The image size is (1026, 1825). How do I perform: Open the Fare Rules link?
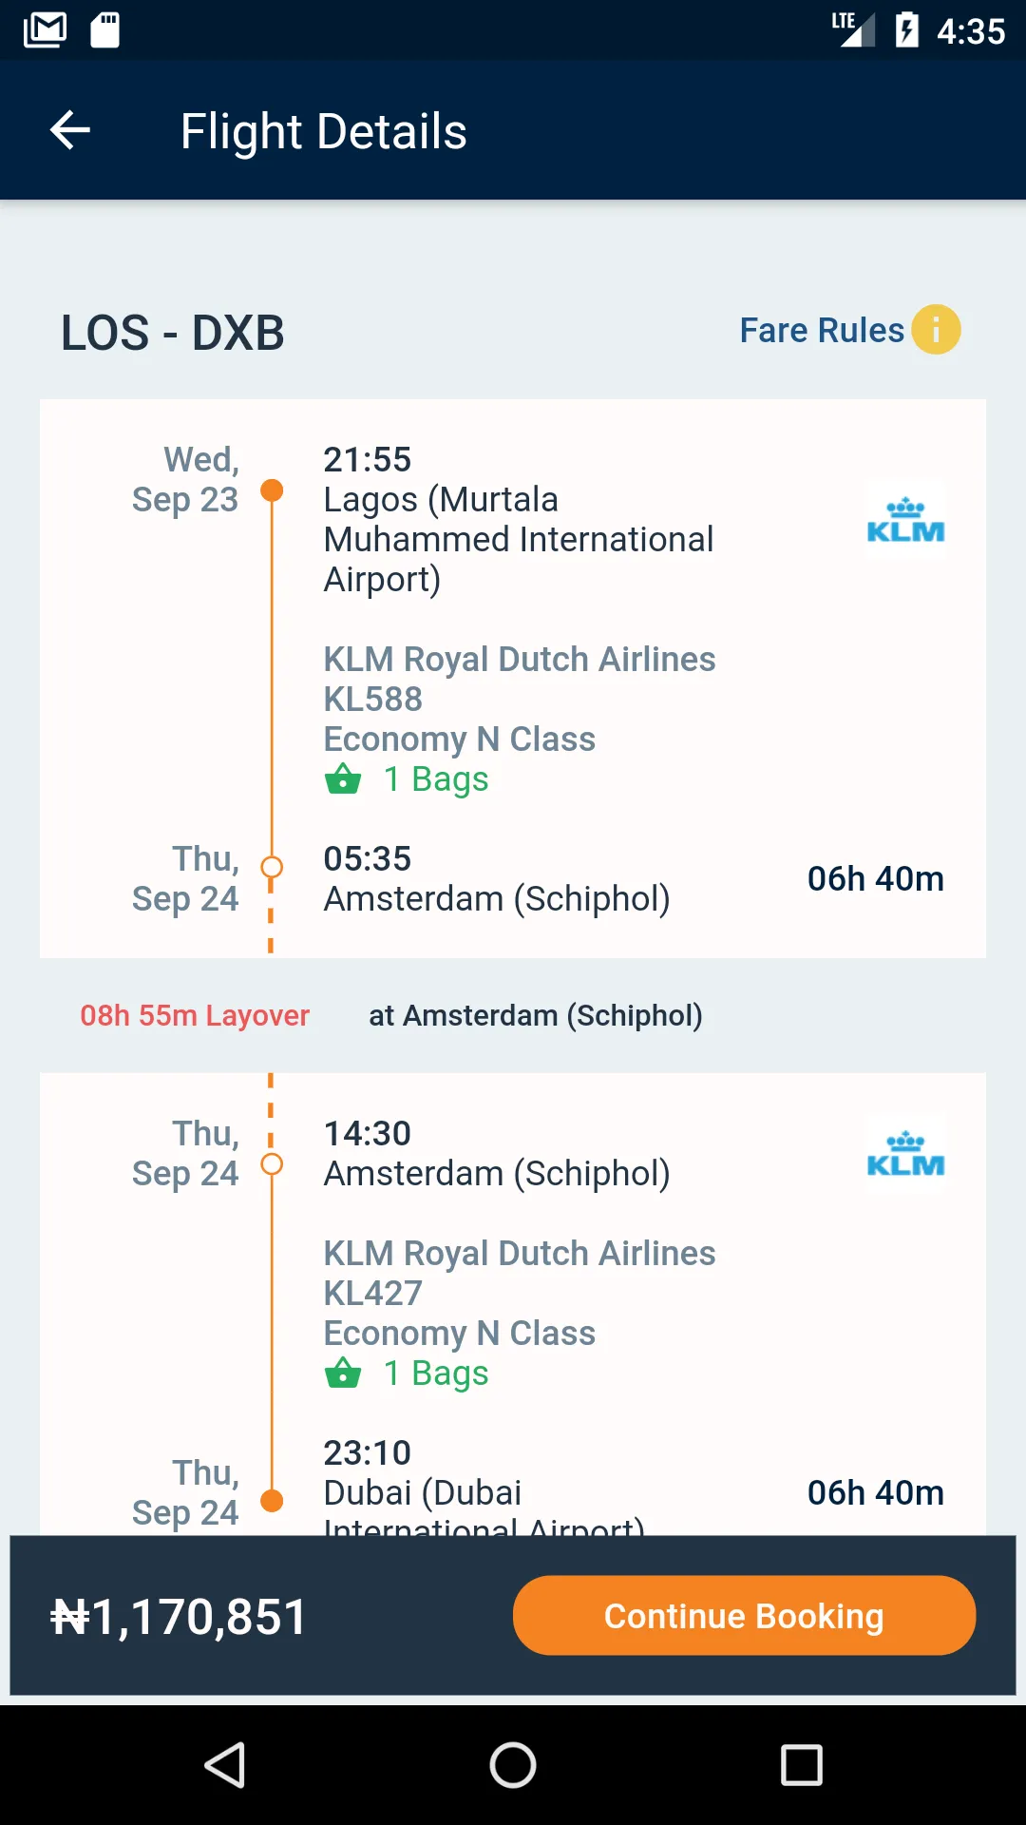pyautogui.click(x=822, y=330)
